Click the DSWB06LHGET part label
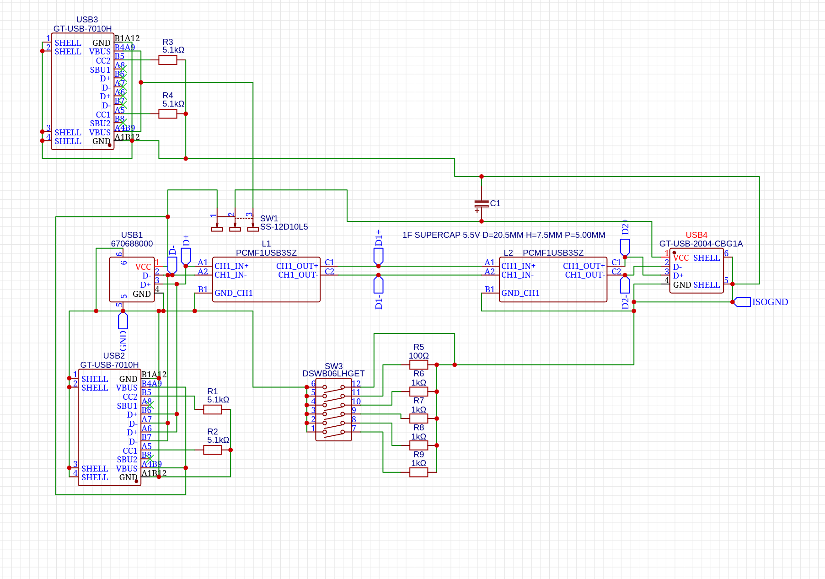Screen dimensions: 825x579 pyautogui.click(x=333, y=374)
